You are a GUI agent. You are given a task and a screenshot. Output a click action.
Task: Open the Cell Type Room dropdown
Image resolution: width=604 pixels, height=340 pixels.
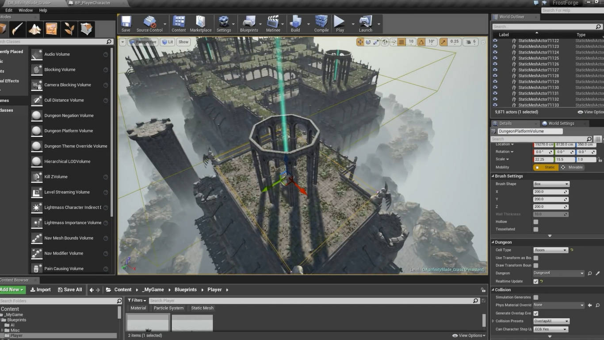point(550,250)
